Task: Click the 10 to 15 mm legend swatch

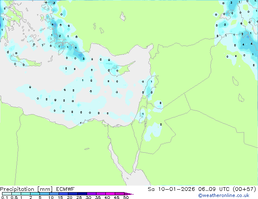Action: pos(54,194)
